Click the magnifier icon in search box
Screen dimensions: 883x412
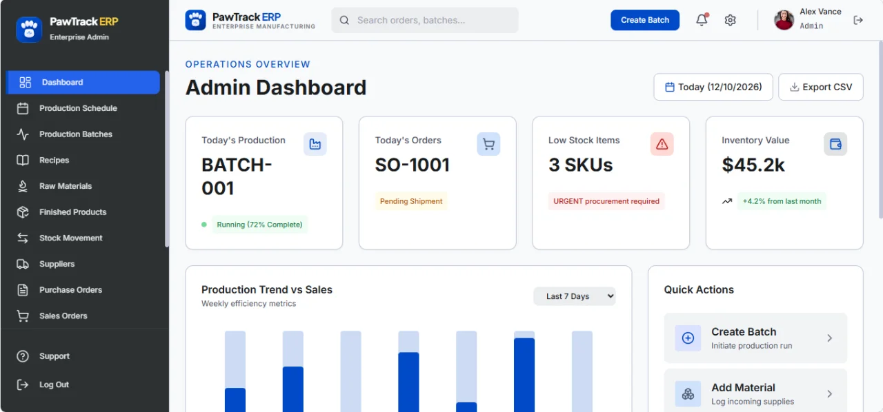pyautogui.click(x=344, y=20)
